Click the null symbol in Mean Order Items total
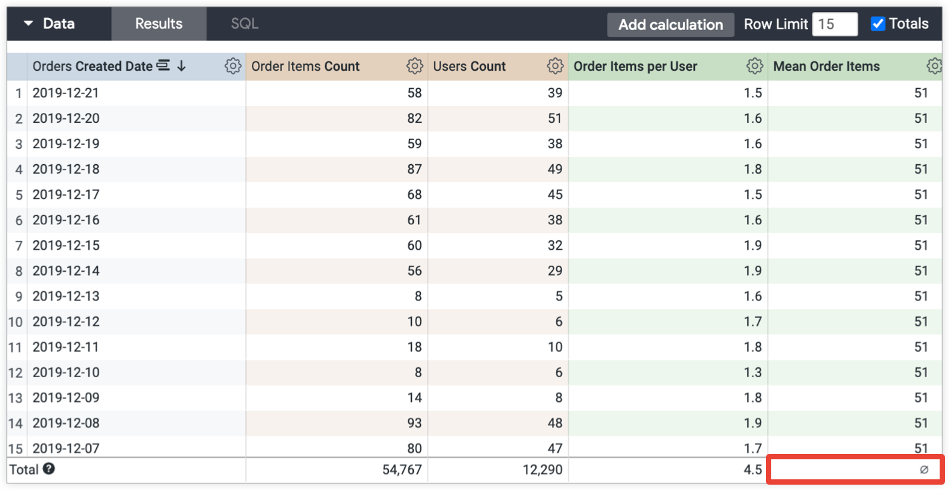This screenshot has height=490, width=949. click(x=924, y=469)
